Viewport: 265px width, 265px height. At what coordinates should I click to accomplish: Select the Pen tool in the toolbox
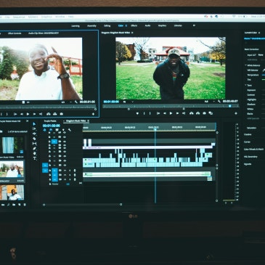[x=34, y=148]
